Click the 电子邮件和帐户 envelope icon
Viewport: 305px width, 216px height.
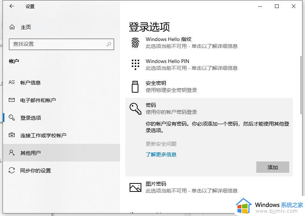[x=12, y=100]
